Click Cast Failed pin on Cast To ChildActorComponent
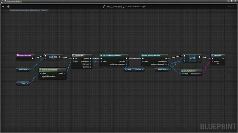The image size is (238, 133). (126, 61)
